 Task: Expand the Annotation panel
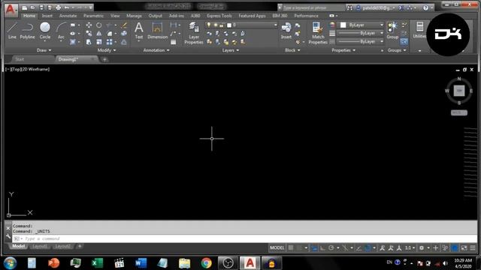(156, 50)
